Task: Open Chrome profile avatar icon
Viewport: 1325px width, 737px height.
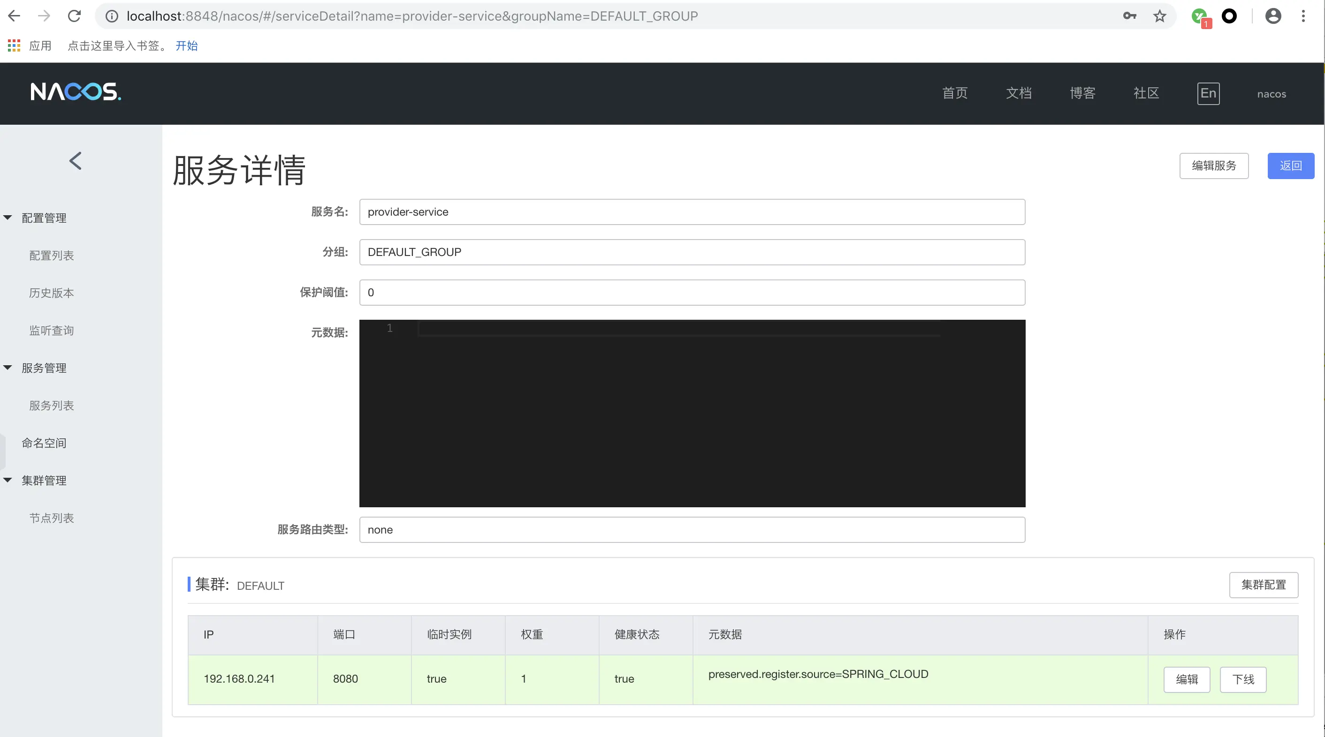Action: point(1273,16)
